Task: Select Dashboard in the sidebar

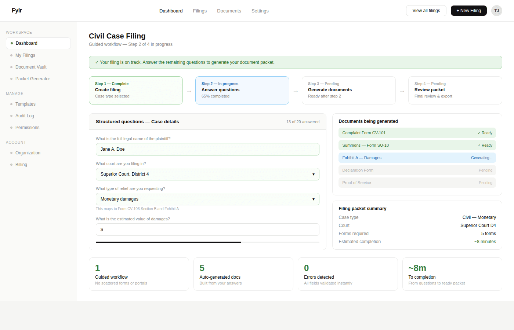Action: (38, 43)
